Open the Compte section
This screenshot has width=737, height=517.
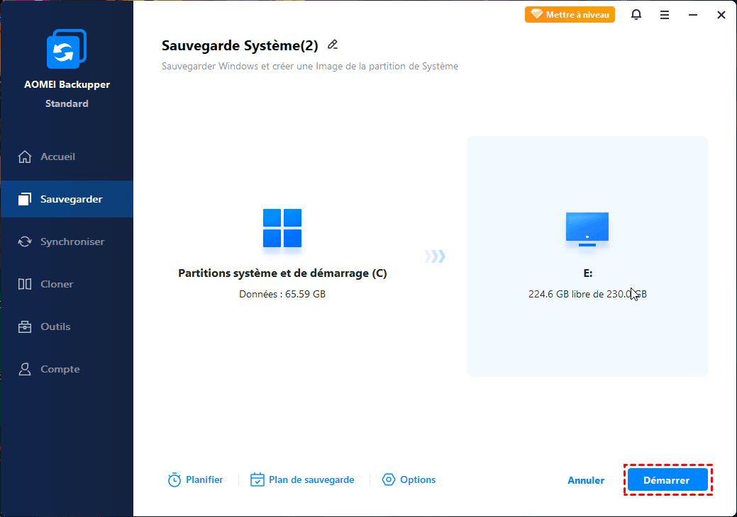(67, 369)
